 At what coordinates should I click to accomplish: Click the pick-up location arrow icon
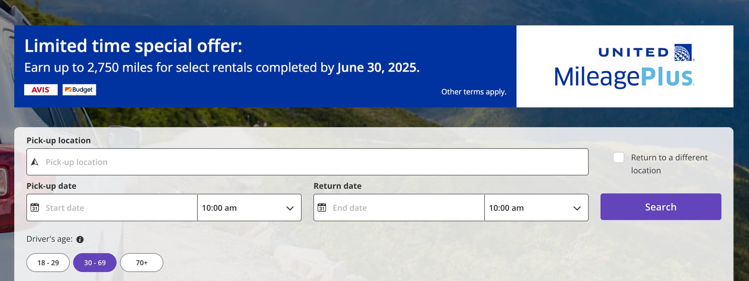[x=35, y=162]
